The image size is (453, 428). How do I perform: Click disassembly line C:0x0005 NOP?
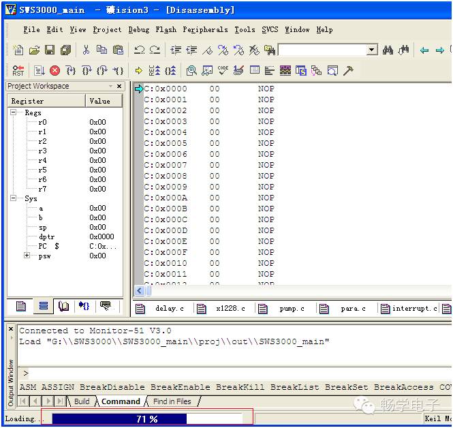point(209,143)
